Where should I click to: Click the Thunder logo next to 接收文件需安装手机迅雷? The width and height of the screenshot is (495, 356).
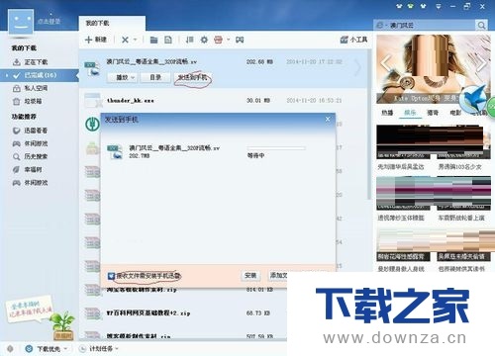111,276
